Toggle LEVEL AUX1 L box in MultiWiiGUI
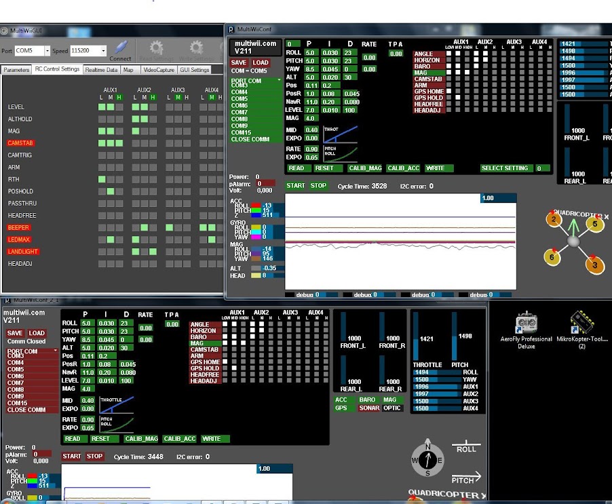 pyautogui.click(x=102, y=107)
